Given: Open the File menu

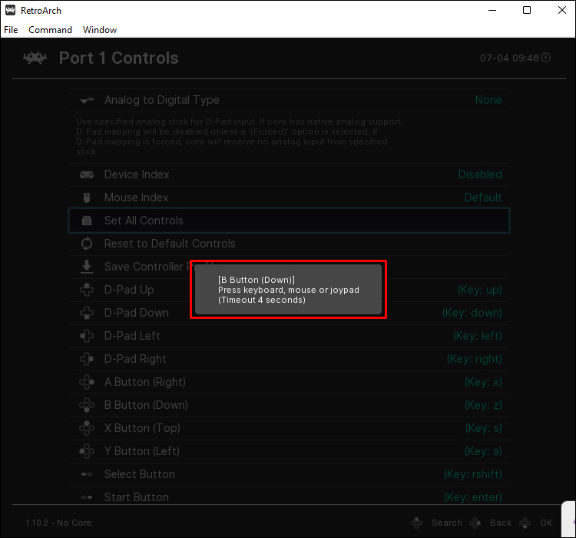Looking at the screenshot, I should coord(11,30).
